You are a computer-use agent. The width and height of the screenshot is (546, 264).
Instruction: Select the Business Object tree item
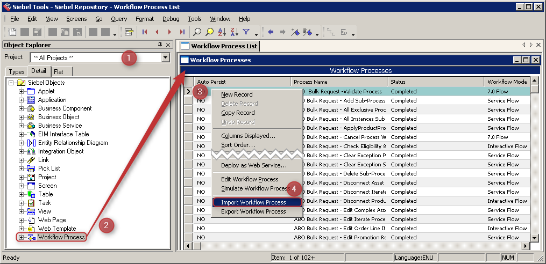(59, 117)
